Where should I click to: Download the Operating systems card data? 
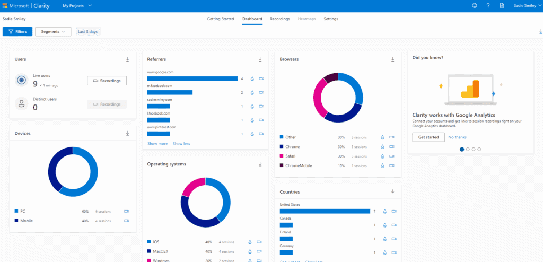(x=260, y=164)
